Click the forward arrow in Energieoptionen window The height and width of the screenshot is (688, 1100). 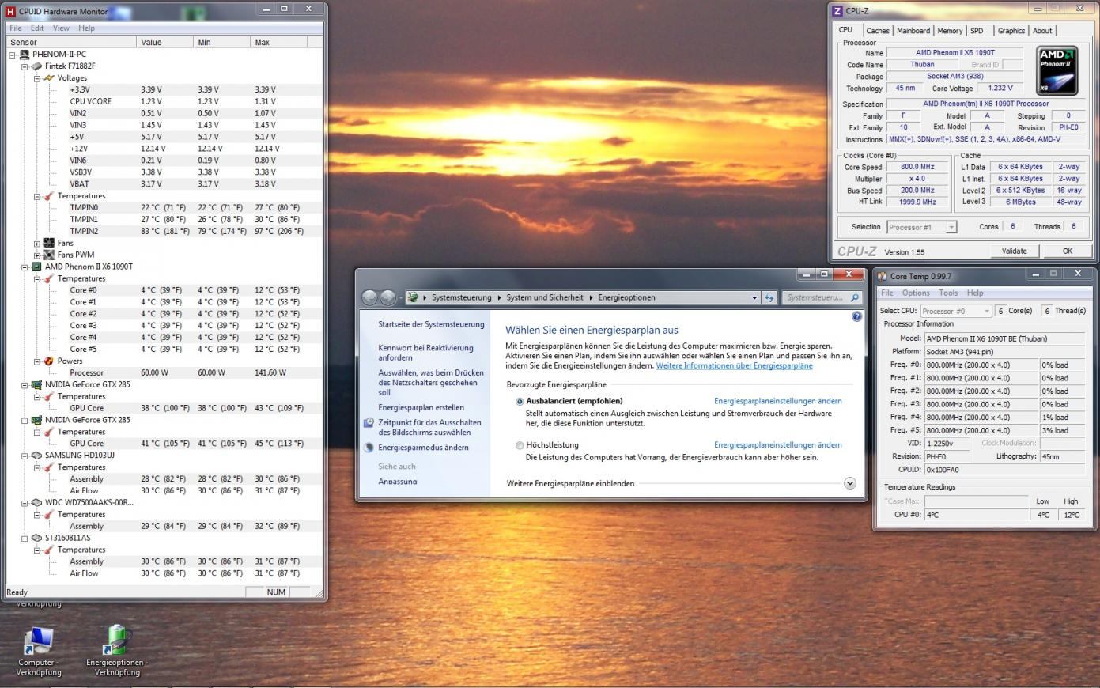pos(387,297)
